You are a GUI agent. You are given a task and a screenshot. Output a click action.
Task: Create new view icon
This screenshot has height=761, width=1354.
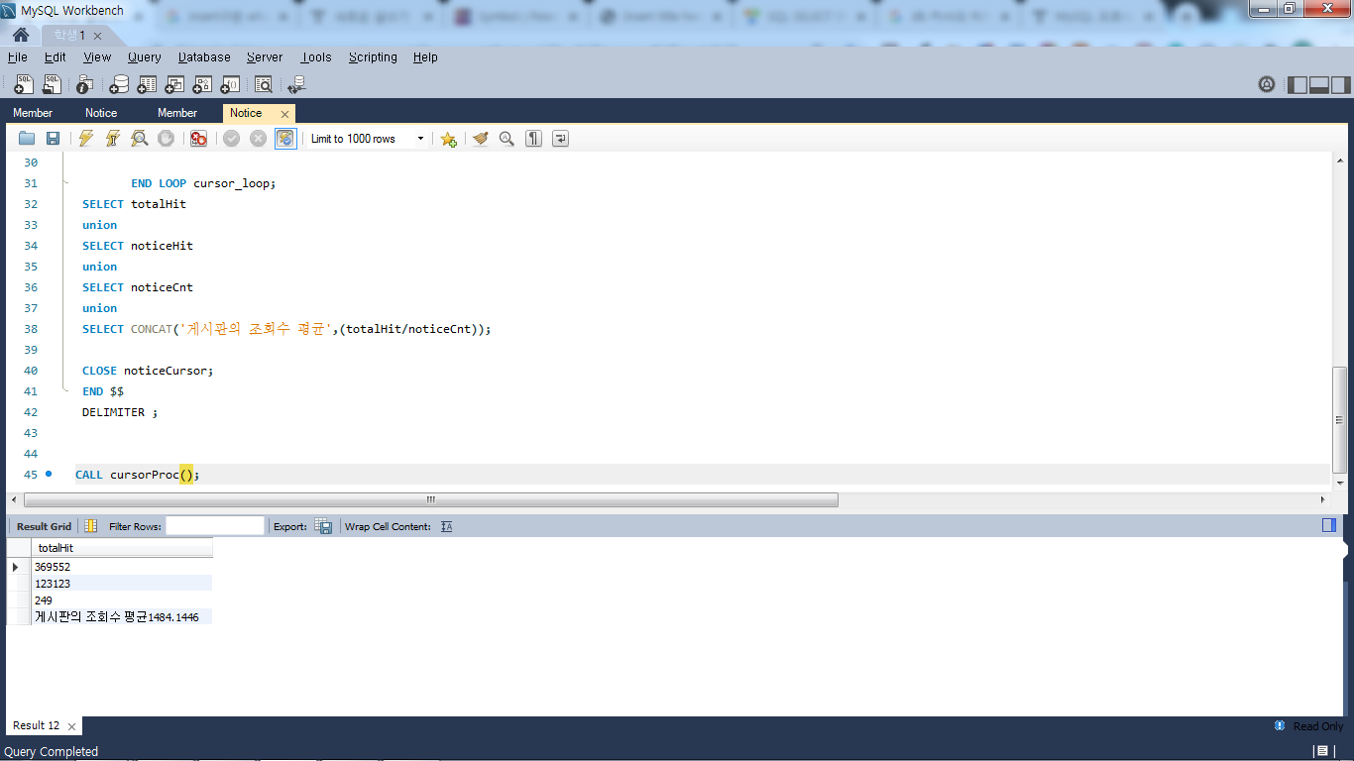[175, 84]
